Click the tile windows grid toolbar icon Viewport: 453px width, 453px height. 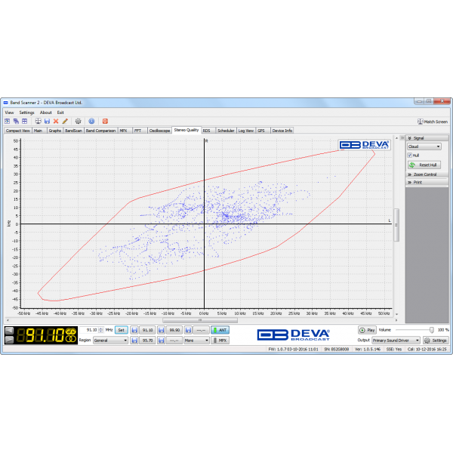[x=25, y=121]
